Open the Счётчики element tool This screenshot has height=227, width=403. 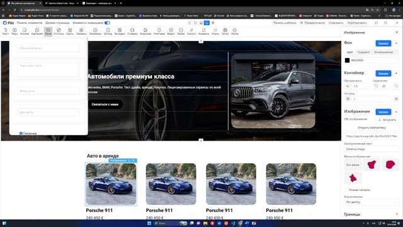click(x=159, y=32)
